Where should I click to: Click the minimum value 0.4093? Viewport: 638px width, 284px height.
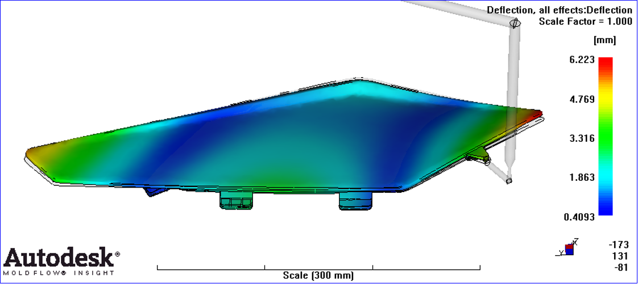(579, 217)
